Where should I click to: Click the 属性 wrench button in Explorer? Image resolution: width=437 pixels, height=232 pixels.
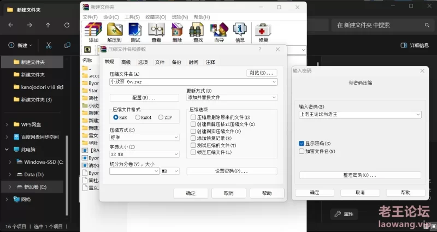(x=344, y=214)
